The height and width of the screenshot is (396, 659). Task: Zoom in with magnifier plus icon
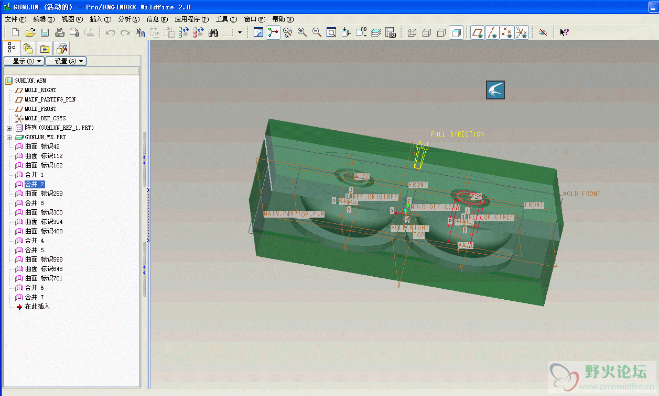(x=303, y=32)
